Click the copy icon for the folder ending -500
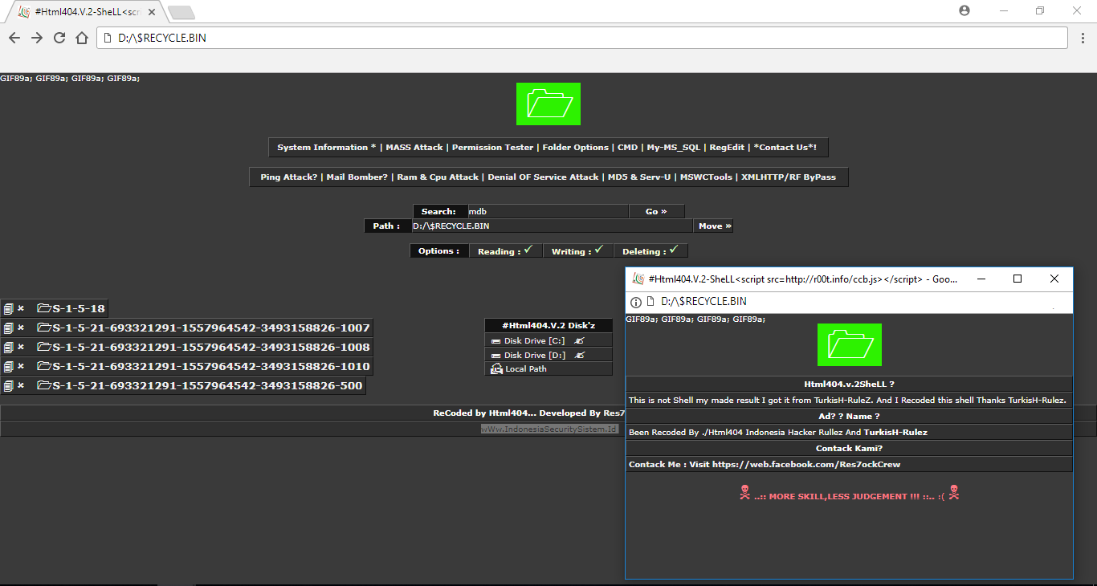 [x=8, y=386]
